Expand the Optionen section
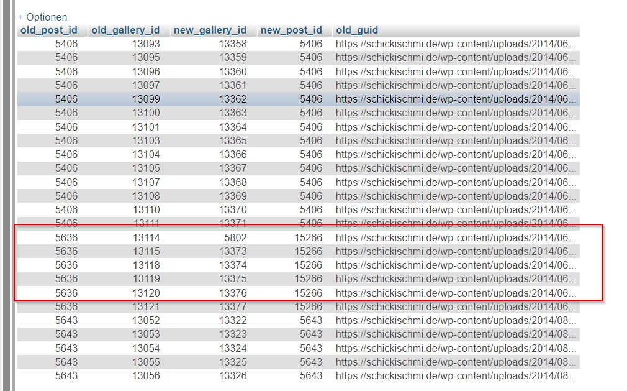 point(42,17)
